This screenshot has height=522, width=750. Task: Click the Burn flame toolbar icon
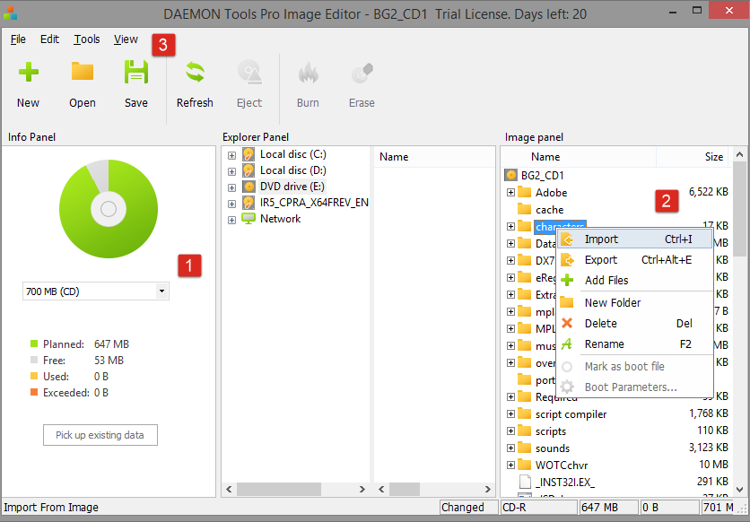pos(308,73)
